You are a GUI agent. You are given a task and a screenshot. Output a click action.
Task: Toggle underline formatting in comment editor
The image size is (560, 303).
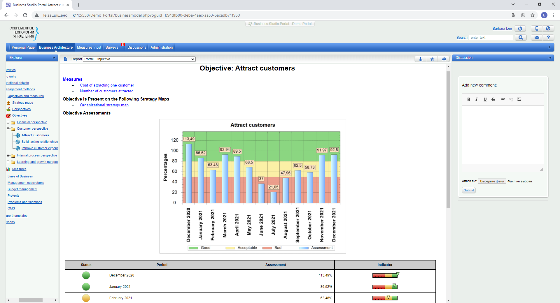485,99
